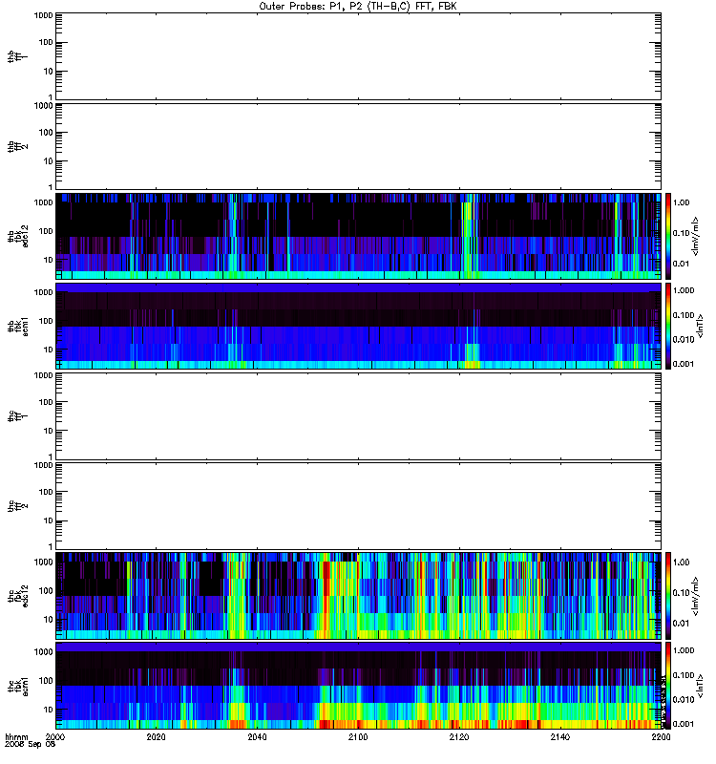Click the "0.10" value on thc edc12 color bar
This screenshot has width=716, height=764.
pos(681,593)
